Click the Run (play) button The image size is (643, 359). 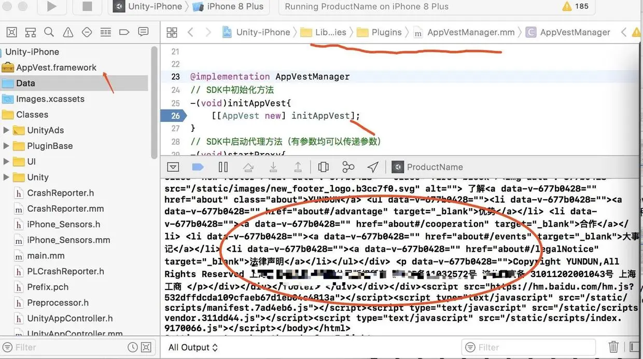[x=51, y=7]
